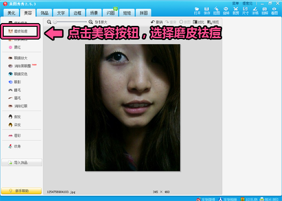The image size is (282, 201).
Task: Select the 裁剪 crop tool
Action: point(236,11)
